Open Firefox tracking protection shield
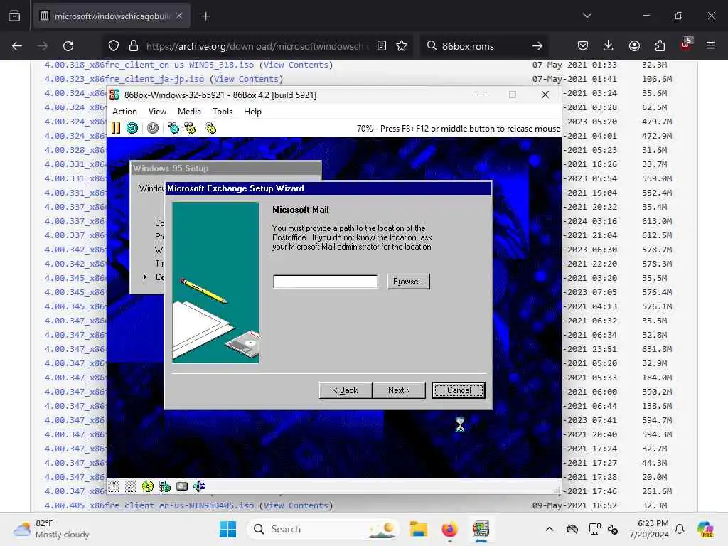Viewport: 728px width, 546px height. pos(114,46)
